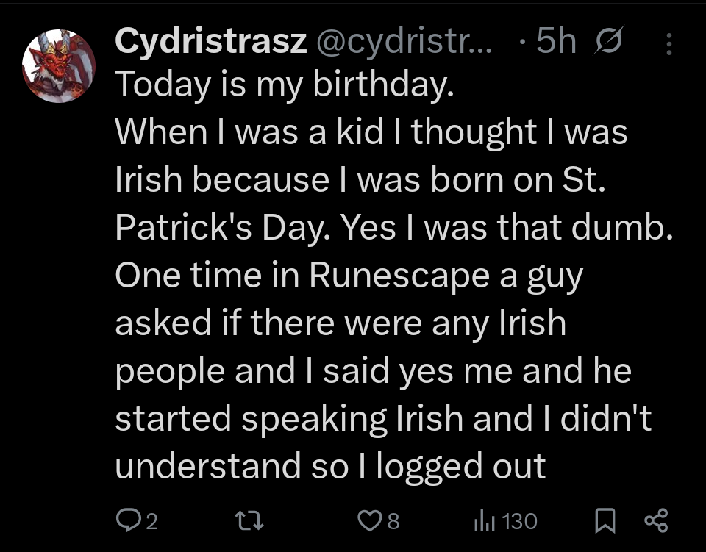View analytics via bar chart icon

[x=484, y=521]
